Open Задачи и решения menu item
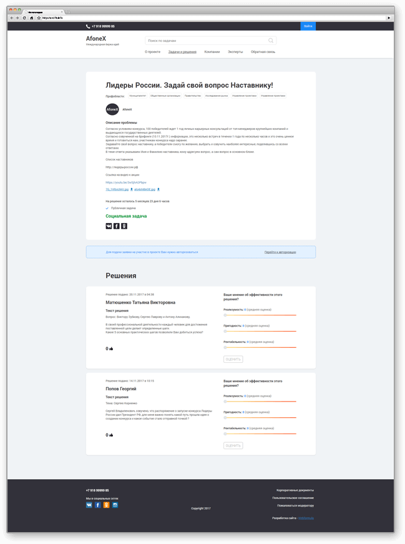 182,52
